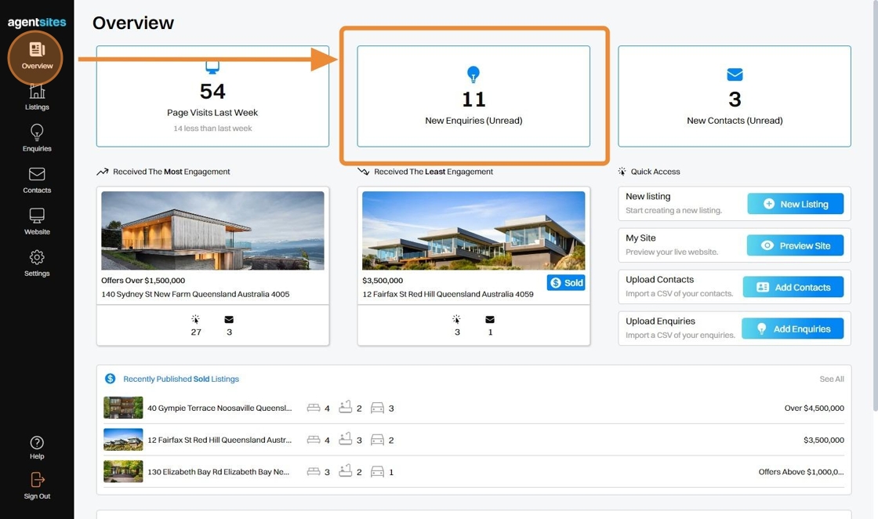Click the Offers Above $1,000,0... price
This screenshot has width=878, height=519.
point(801,472)
